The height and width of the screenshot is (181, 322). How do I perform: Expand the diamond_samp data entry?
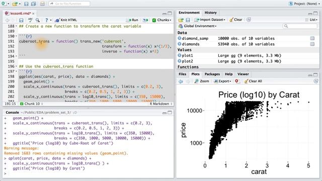coord(180,38)
